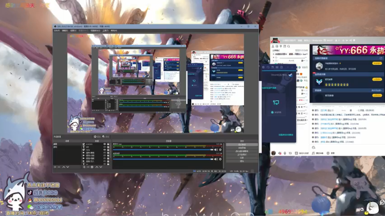Open 麦克风/Aux mixer gear menu
Screen dimensions: 385x216
220,150
